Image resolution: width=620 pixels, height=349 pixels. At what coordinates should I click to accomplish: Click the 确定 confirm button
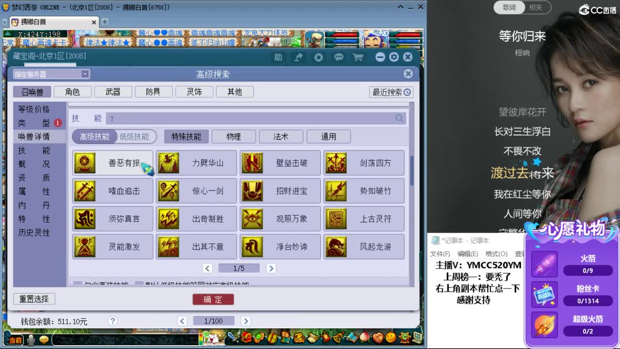[x=213, y=300]
